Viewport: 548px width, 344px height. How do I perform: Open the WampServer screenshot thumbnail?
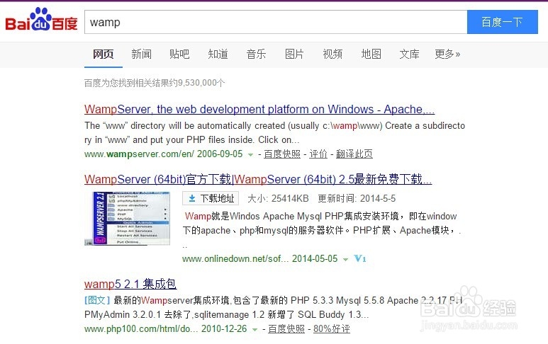pos(127,219)
